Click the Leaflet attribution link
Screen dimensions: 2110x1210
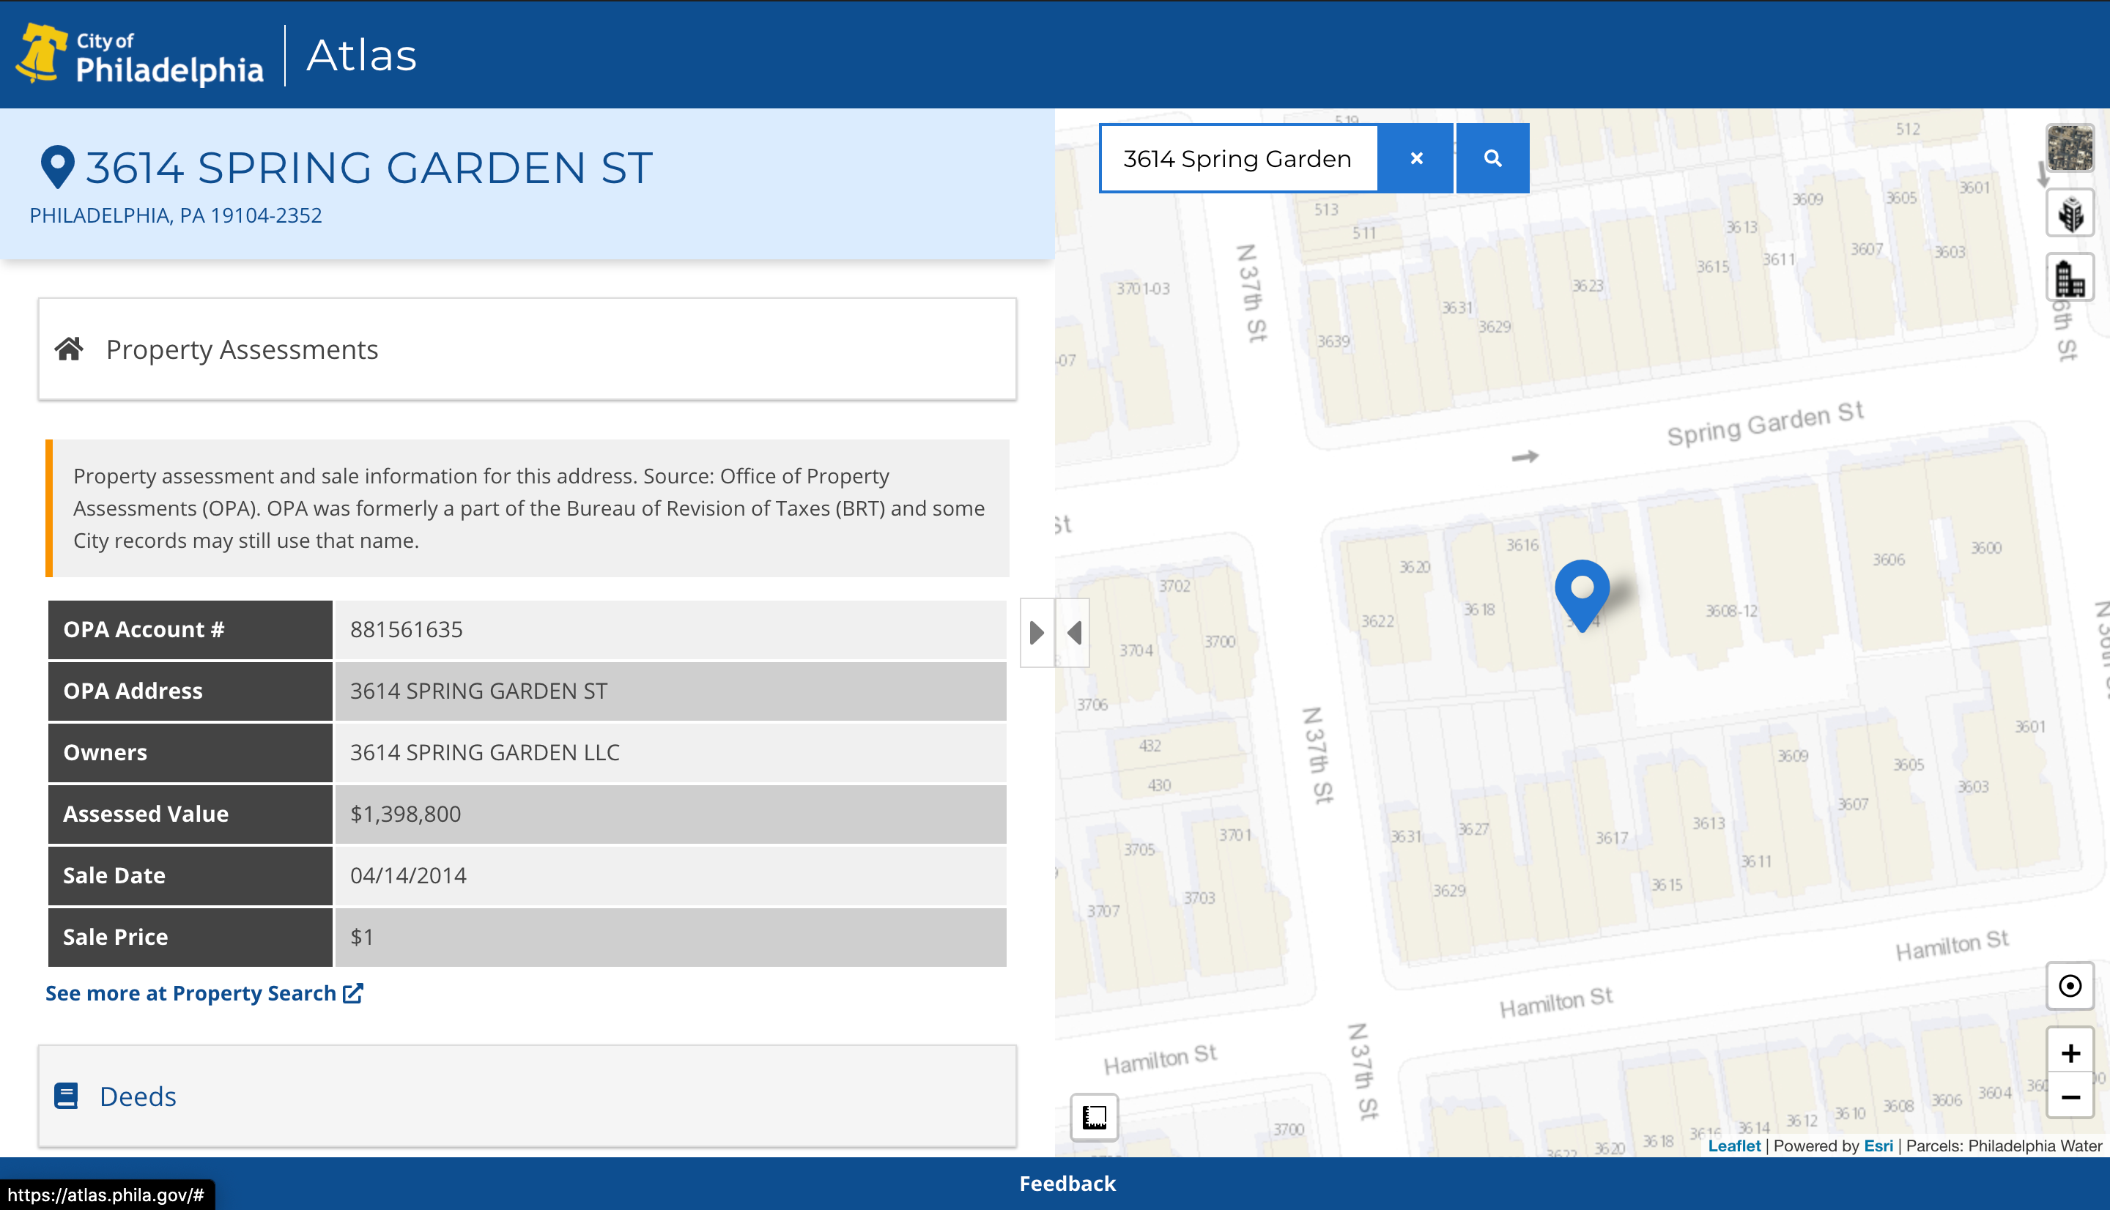point(1733,1146)
